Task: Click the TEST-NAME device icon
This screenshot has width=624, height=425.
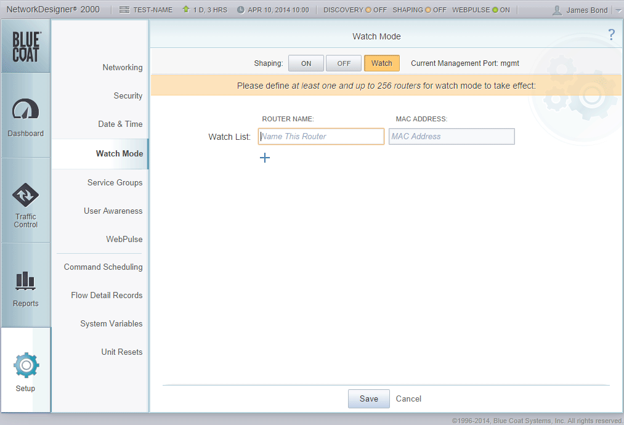Action: tap(124, 10)
